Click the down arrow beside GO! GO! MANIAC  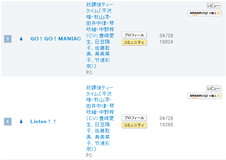click(21, 39)
